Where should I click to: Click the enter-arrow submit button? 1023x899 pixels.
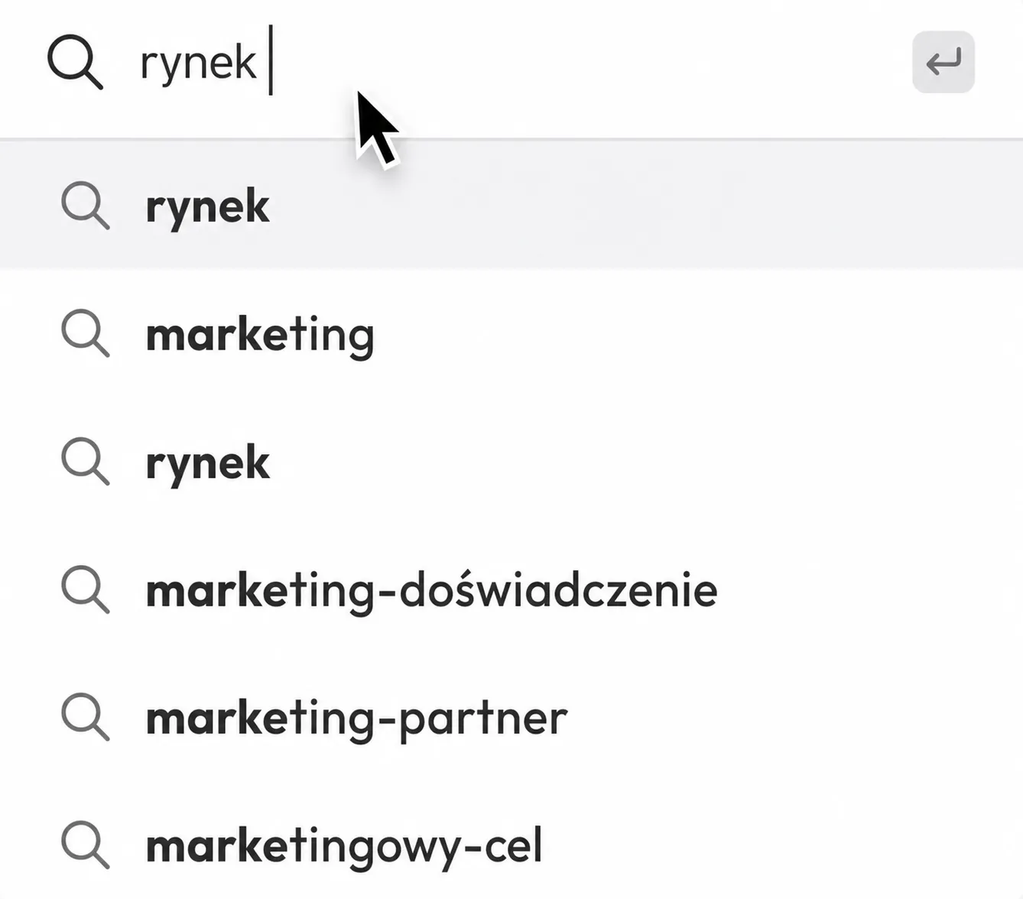[943, 62]
